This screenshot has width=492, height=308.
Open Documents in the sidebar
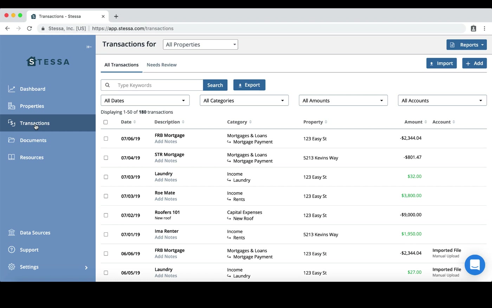click(x=33, y=140)
